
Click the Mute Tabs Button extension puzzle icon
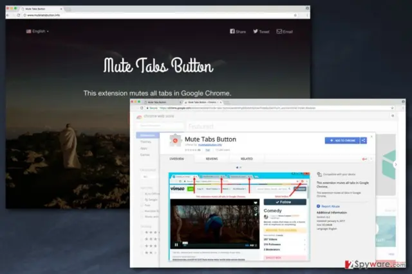175,141
